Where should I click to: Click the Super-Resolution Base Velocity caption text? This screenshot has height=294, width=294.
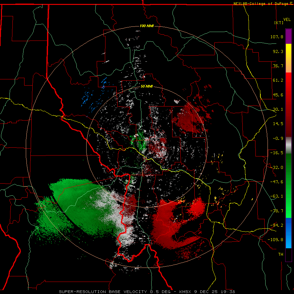coord(147,292)
